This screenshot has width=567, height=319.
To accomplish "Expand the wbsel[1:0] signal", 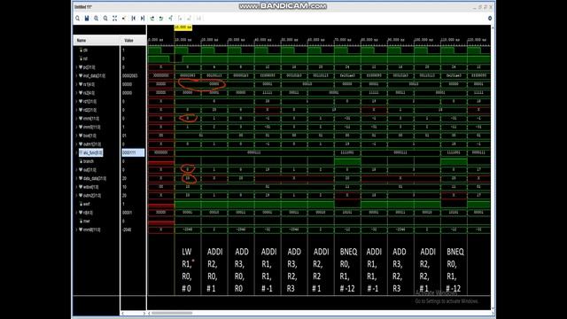I will 77,187.
